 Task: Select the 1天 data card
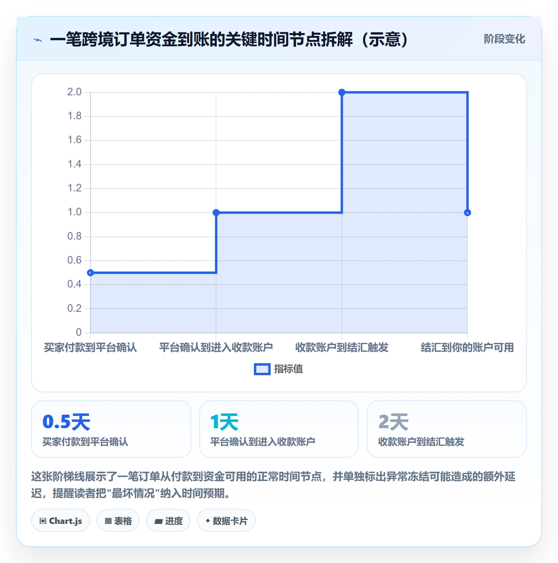[279, 429]
